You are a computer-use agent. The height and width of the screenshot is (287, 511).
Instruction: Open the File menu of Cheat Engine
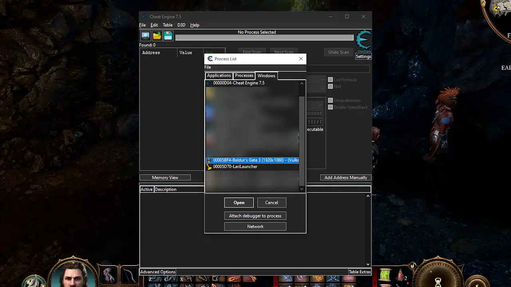[143, 25]
